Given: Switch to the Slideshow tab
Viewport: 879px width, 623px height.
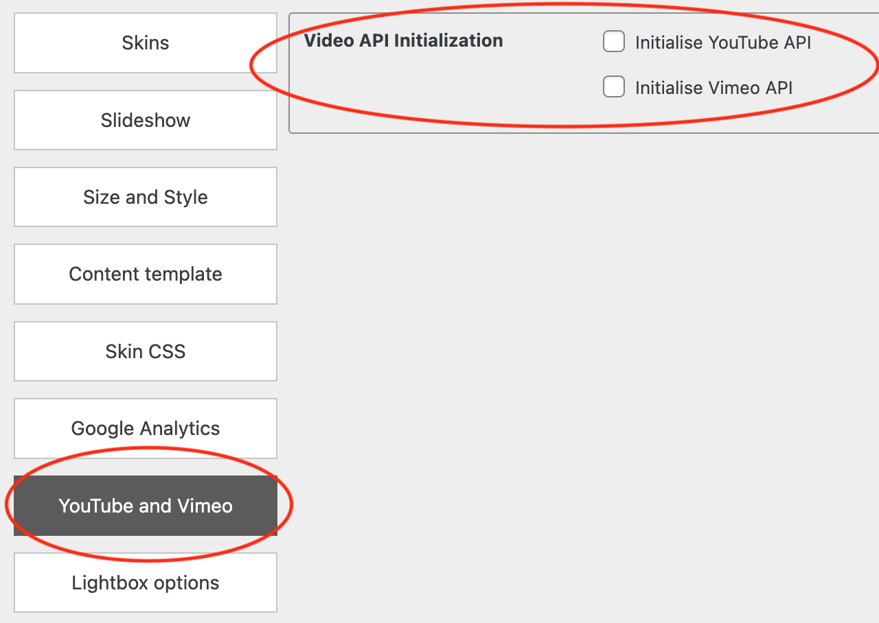Looking at the screenshot, I should pyautogui.click(x=145, y=120).
